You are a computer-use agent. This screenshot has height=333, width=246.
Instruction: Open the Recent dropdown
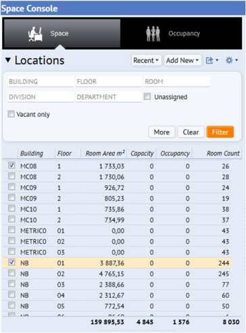click(146, 60)
